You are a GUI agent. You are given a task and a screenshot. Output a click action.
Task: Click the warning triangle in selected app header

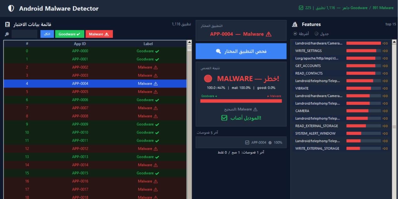pos(269,34)
